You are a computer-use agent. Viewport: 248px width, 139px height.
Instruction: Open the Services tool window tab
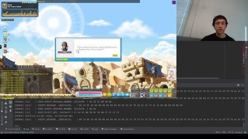tap(72, 129)
